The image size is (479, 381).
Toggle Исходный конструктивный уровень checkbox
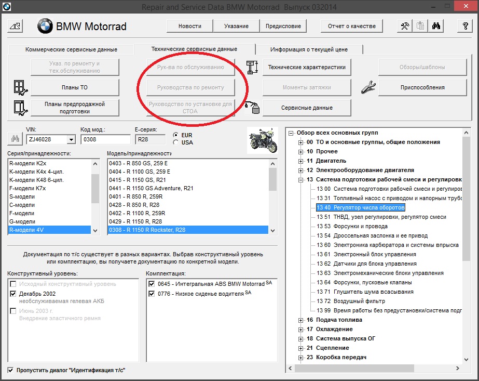click(13, 284)
